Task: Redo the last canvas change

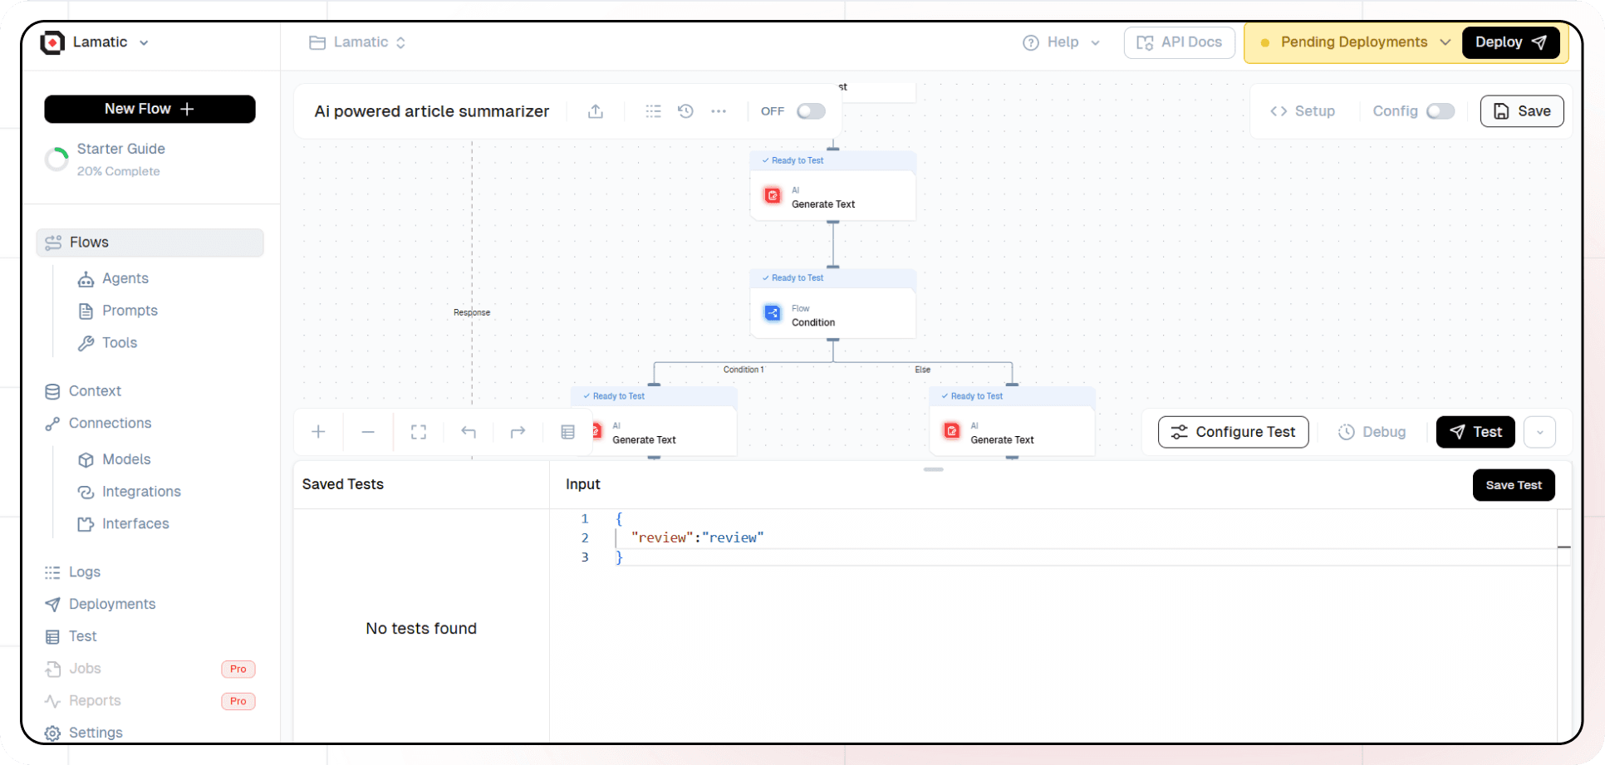Action: point(518,432)
